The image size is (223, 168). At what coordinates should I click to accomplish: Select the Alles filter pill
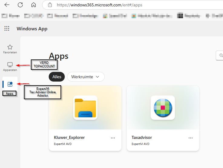point(57,77)
